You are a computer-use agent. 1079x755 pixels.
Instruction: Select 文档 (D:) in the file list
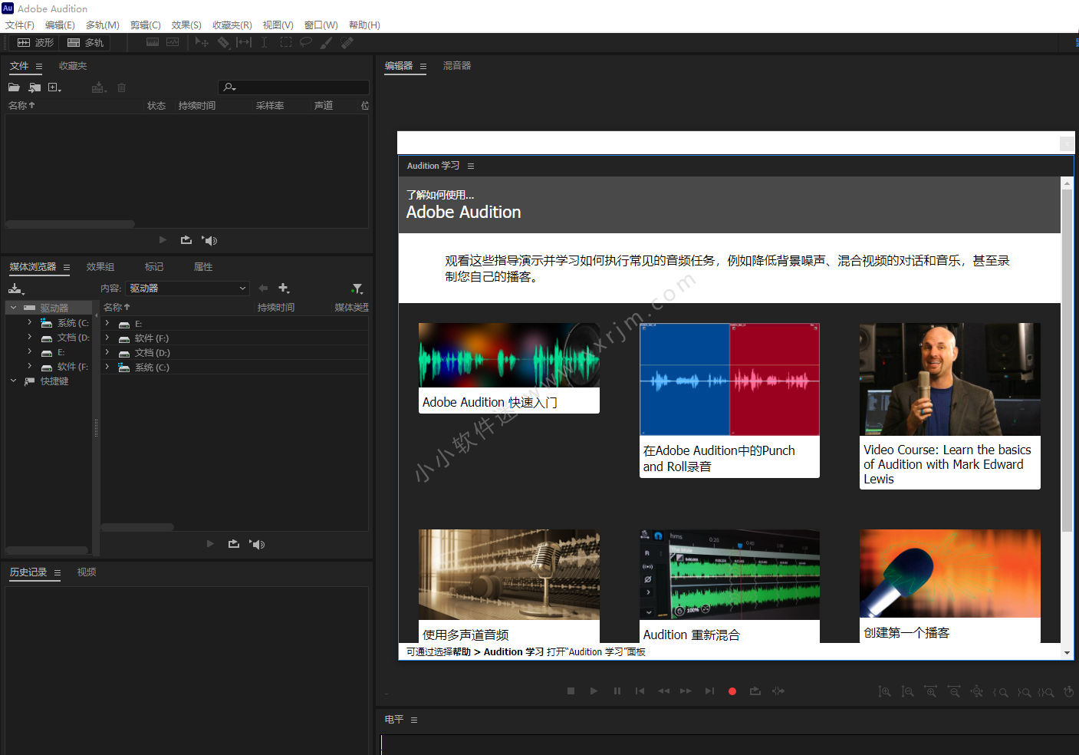point(152,353)
